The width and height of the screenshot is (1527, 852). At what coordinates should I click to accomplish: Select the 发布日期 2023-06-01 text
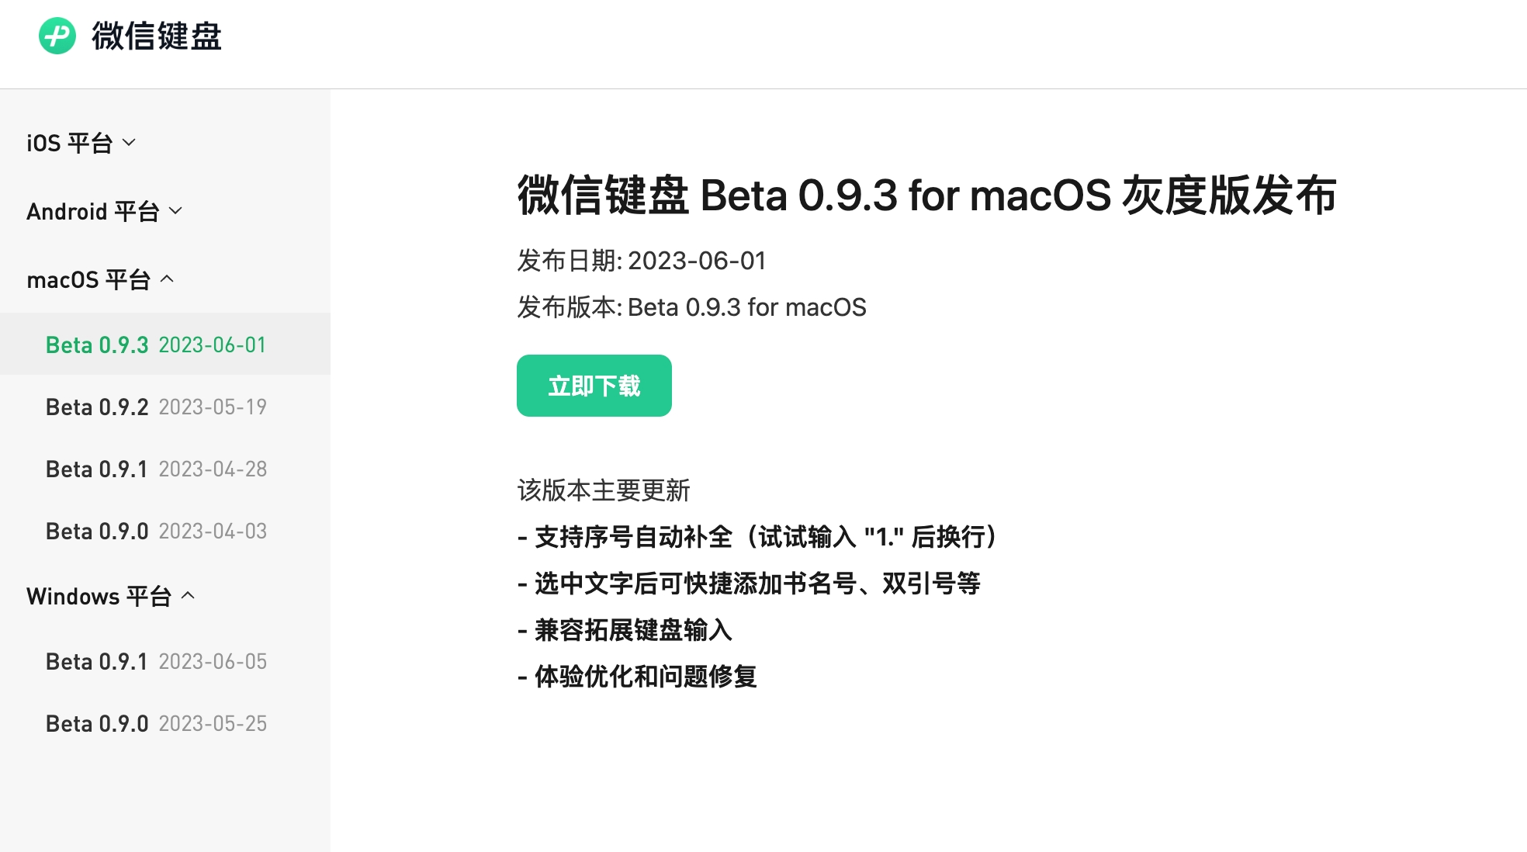[641, 261]
